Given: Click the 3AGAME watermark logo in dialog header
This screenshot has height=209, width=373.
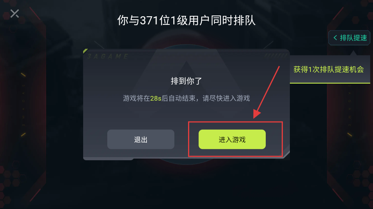Looking at the screenshot, I should (108, 57).
